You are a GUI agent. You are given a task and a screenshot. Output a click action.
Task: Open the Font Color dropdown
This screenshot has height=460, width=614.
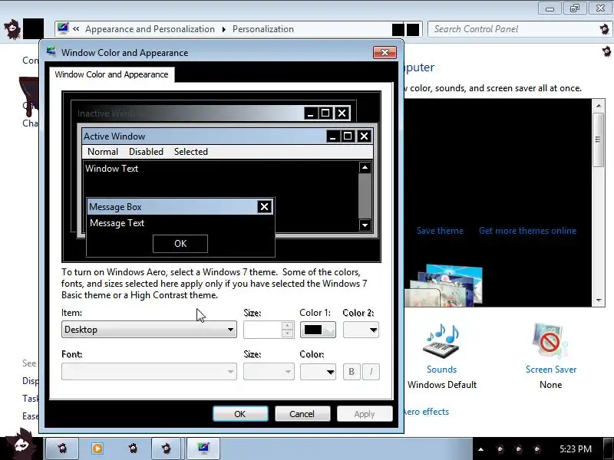point(318,372)
